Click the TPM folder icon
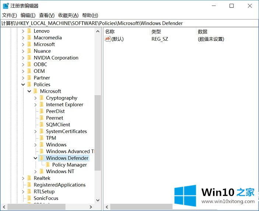The image size is (259, 211). click(42, 138)
